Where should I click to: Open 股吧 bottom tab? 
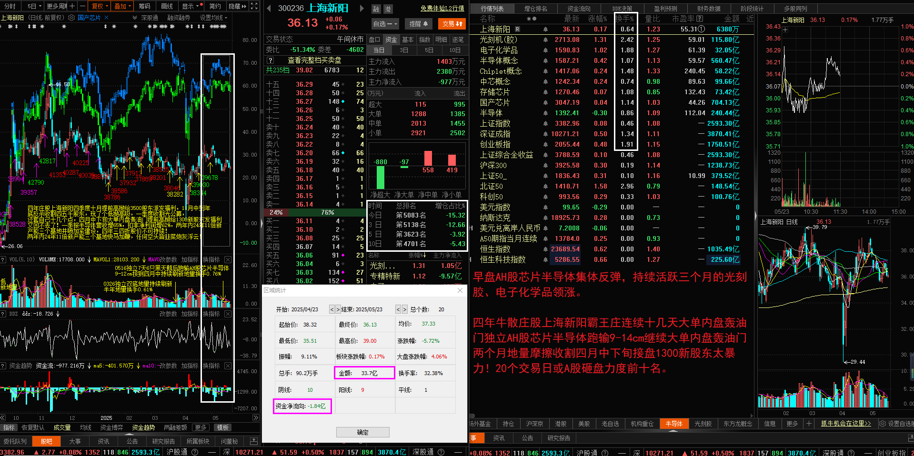(x=47, y=441)
